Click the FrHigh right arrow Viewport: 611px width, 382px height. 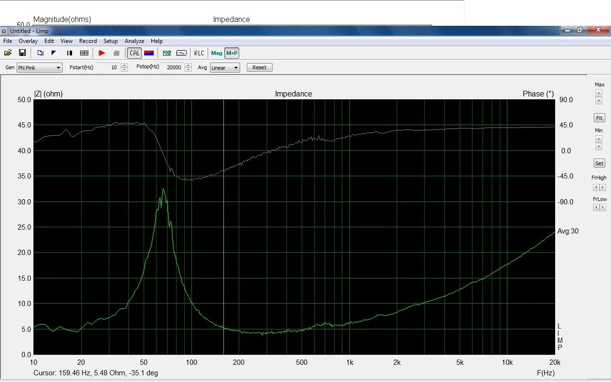603,187
